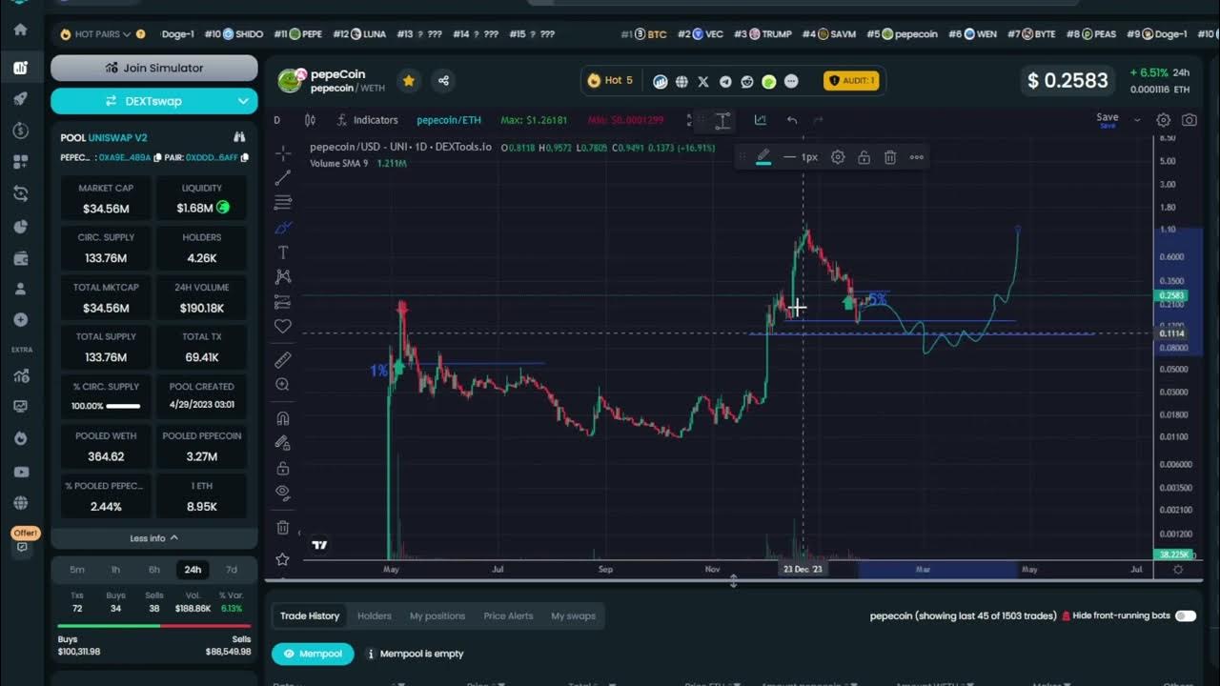The image size is (1220, 686).
Task: Open more social links menu
Action: (x=791, y=82)
